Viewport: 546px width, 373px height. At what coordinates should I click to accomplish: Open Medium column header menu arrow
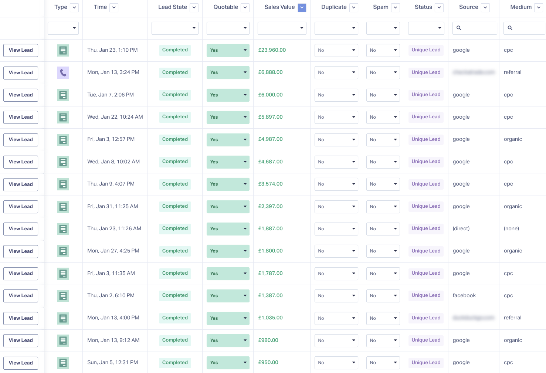pos(539,7)
